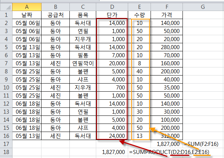This screenshot has width=224, height=158.
Task: Select the 1,827,000 result in row 18
Action: pos(112,152)
